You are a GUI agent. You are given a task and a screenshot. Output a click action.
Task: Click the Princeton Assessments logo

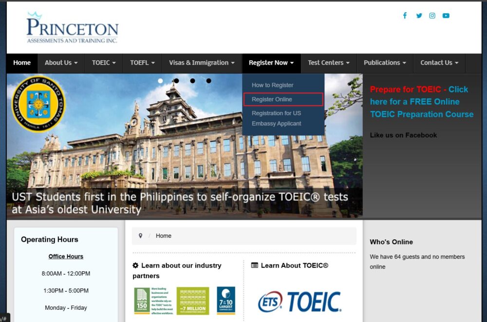72,28
